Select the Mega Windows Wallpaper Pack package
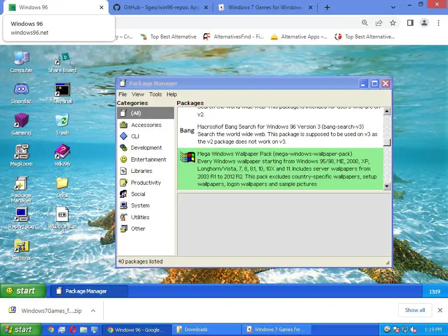The image size is (448, 336). pos(280,169)
